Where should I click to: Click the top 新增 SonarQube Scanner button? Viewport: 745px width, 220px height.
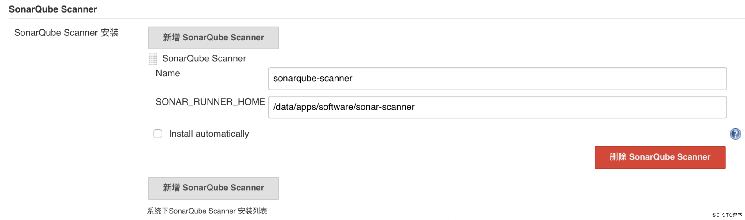213,38
